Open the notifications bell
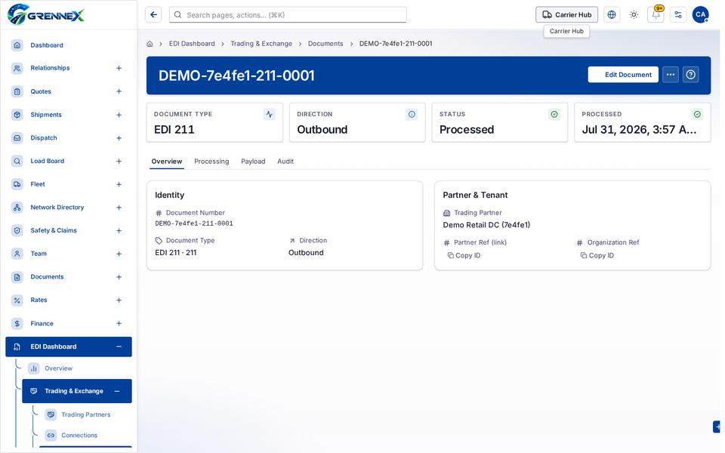The image size is (725, 453). click(x=656, y=15)
